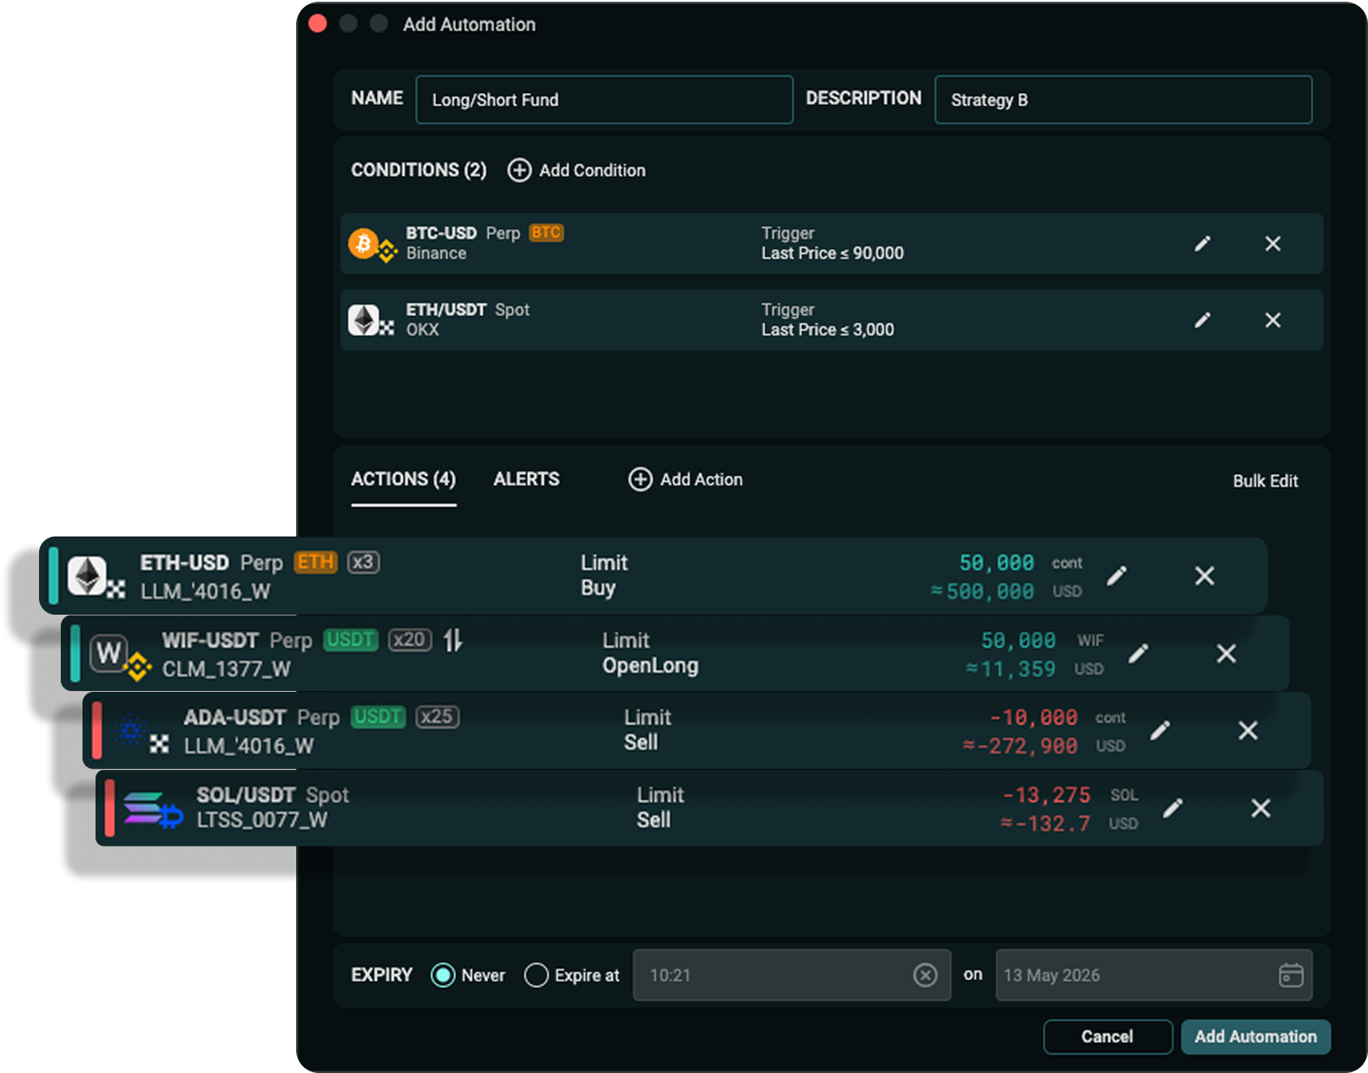Switch to the Actions (4) tab
1368x1073 pixels.
tap(403, 479)
